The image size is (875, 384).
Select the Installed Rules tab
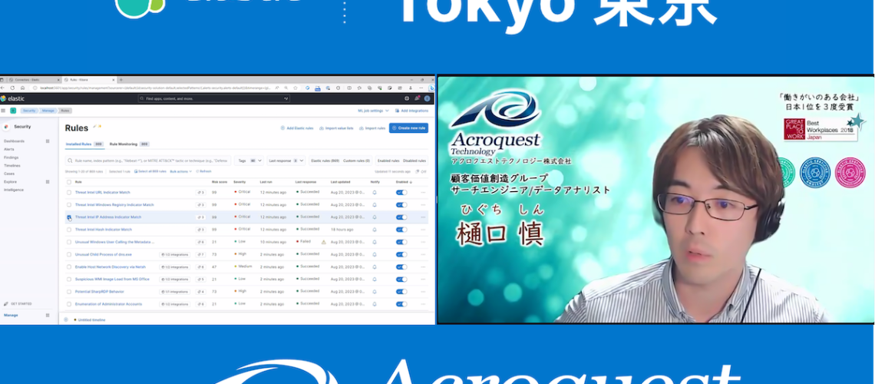pos(84,144)
